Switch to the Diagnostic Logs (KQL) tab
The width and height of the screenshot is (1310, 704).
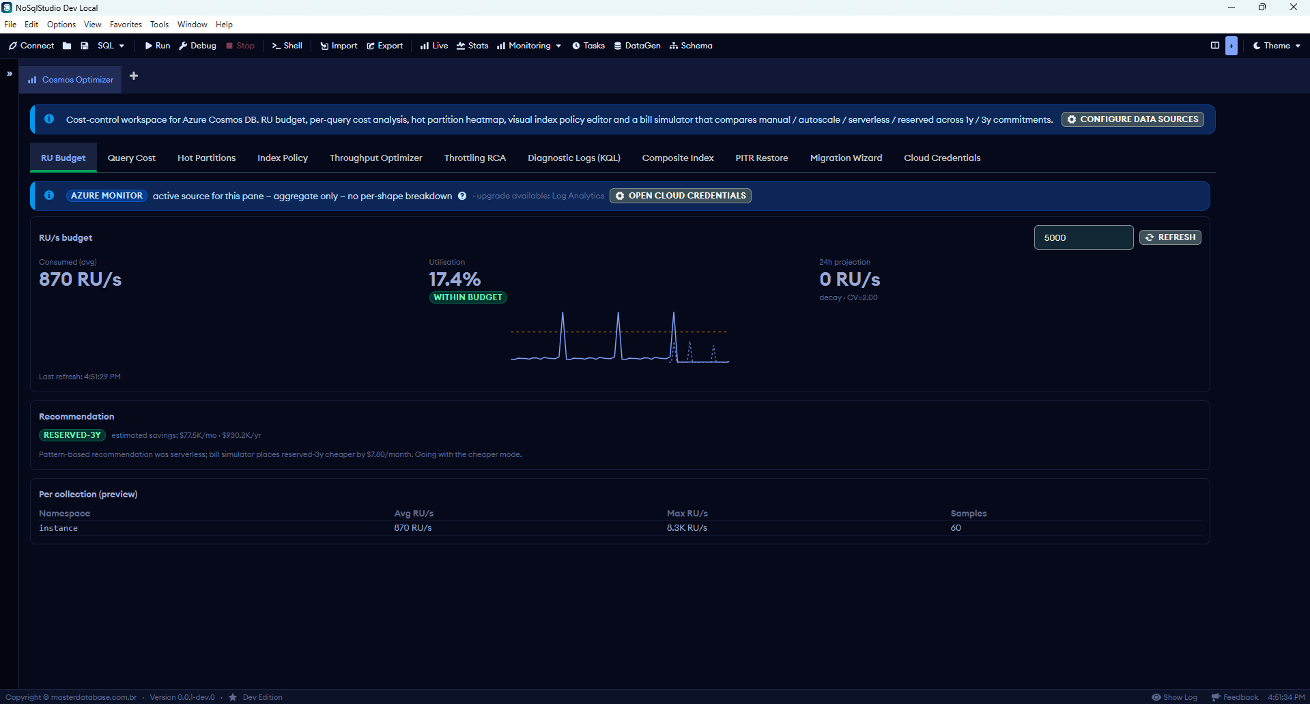pyautogui.click(x=574, y=158)
